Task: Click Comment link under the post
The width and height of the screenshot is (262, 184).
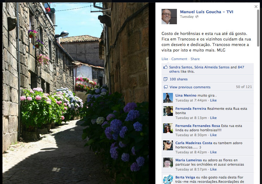Action: [x=179, y=59]
